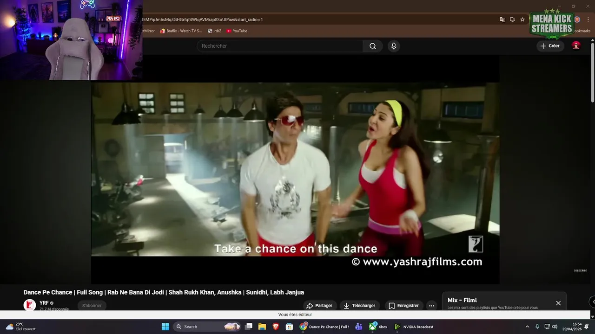Screen dimensions: 595x334
Task: Click the YouTube search magnifier button
Action: click(x=373, y=46)
